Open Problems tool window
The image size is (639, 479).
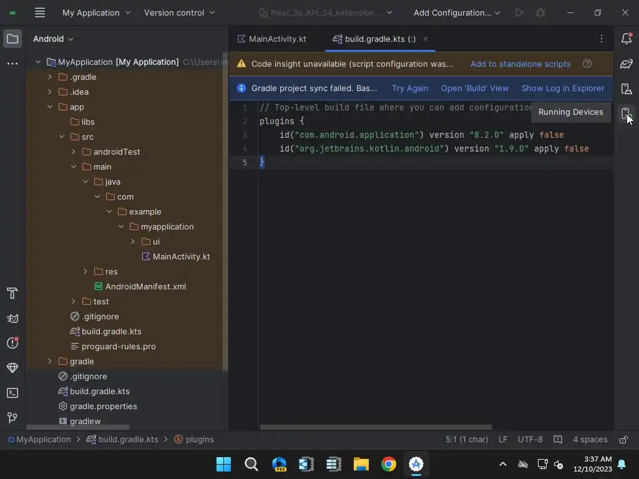click(12, 343)
